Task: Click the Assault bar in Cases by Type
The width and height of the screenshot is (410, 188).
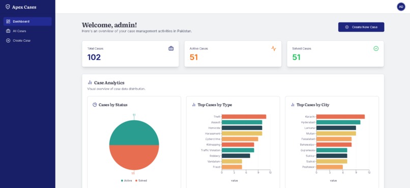Action: point(242,122)
